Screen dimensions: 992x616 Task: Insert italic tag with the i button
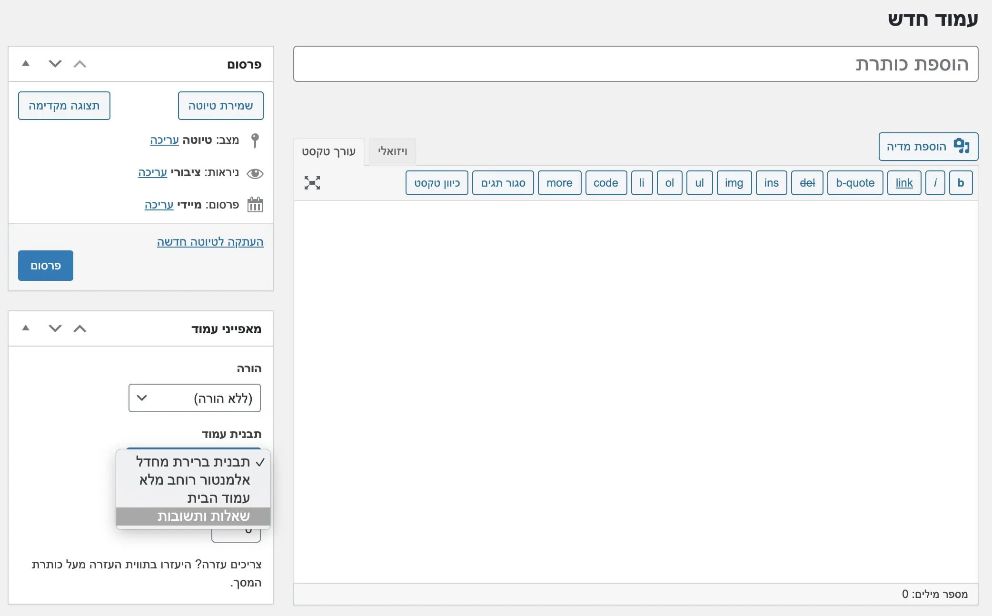coord(935,183)
